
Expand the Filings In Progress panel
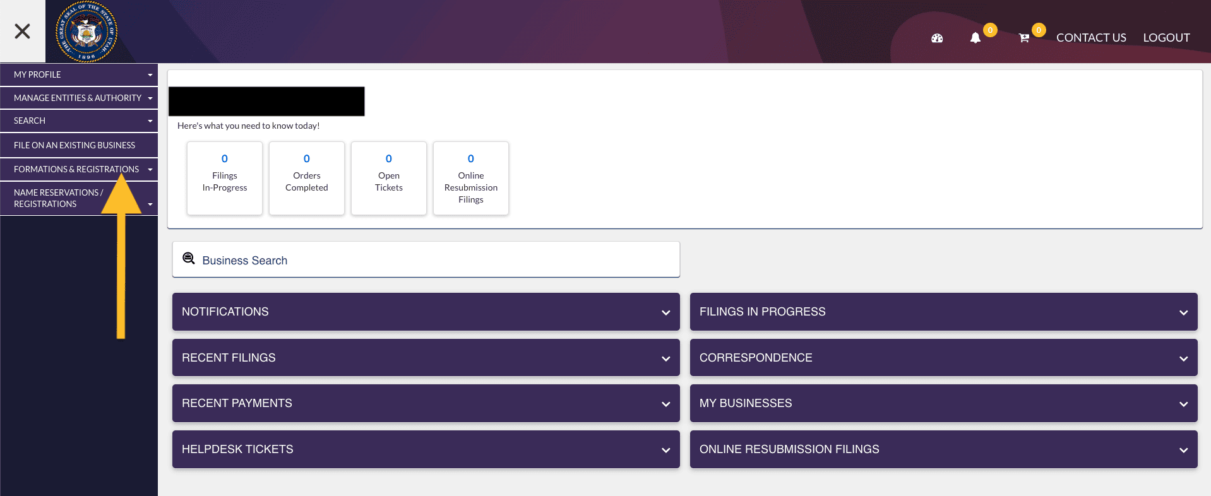point(943,312)
